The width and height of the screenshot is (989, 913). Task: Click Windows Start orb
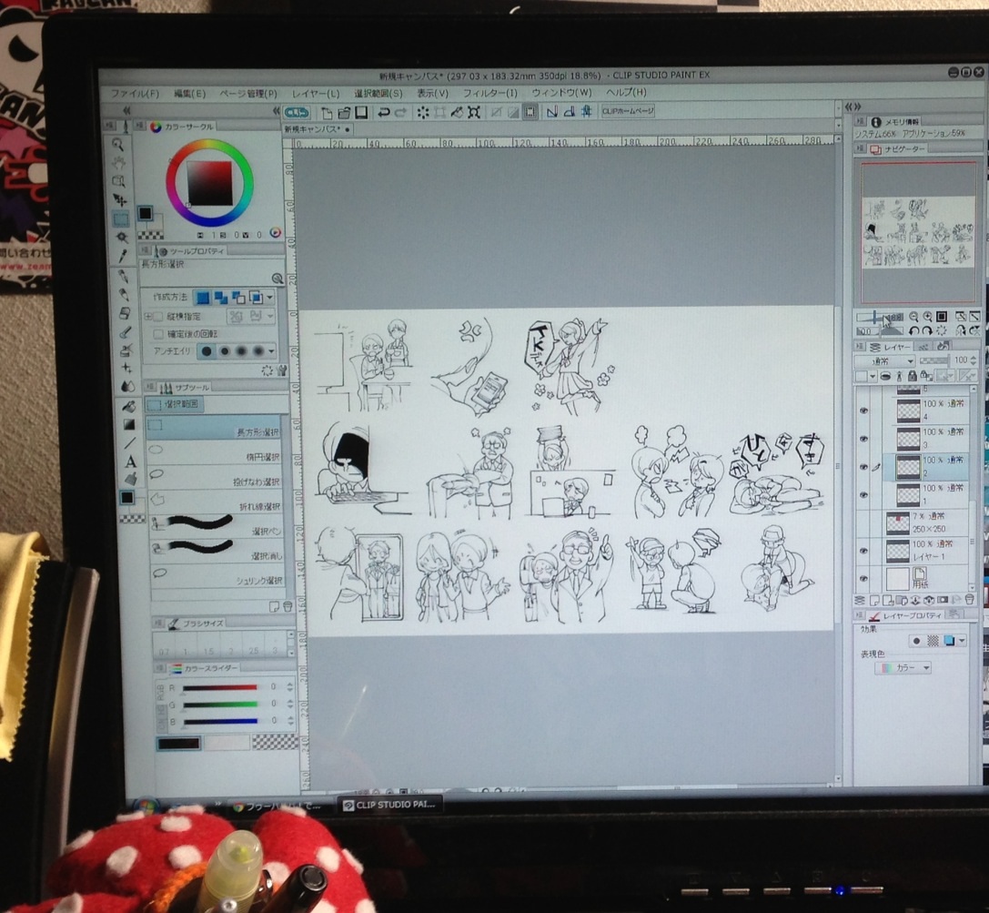coord(146,806)
